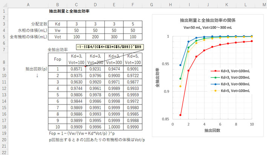Select column F header
This screenshot has width=267, height=155.
(133, 5)
